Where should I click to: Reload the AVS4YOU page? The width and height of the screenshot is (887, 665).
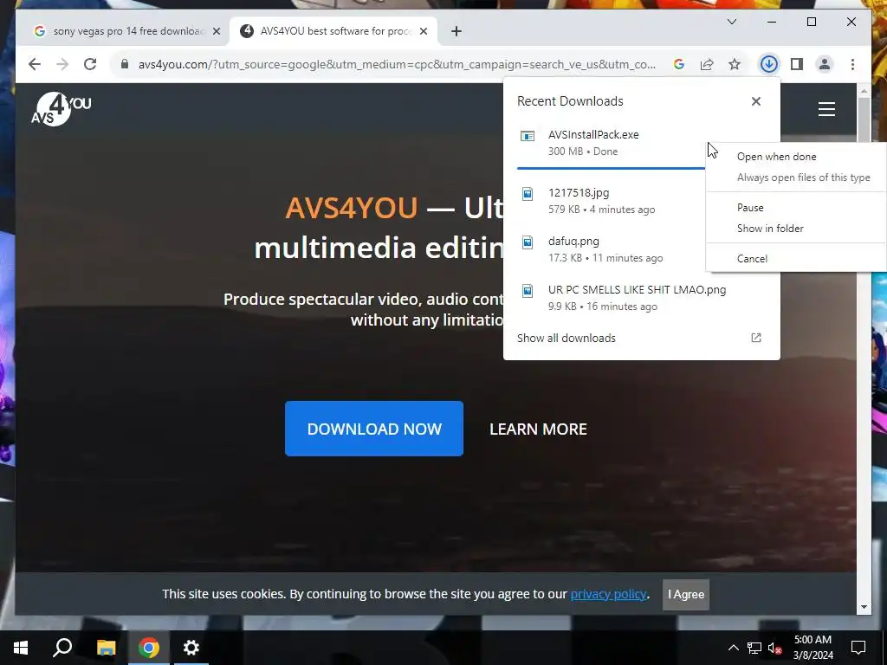coord(90,64)
